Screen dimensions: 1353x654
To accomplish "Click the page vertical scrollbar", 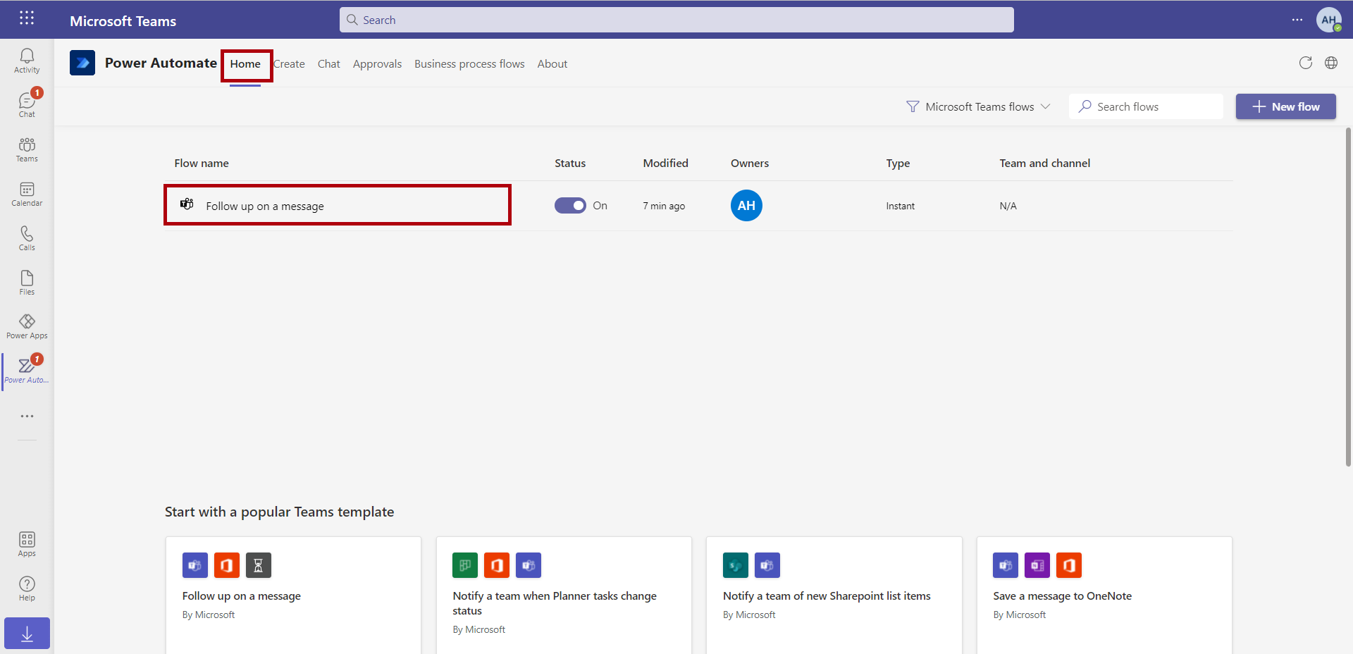I will (x=1348, y=296).
